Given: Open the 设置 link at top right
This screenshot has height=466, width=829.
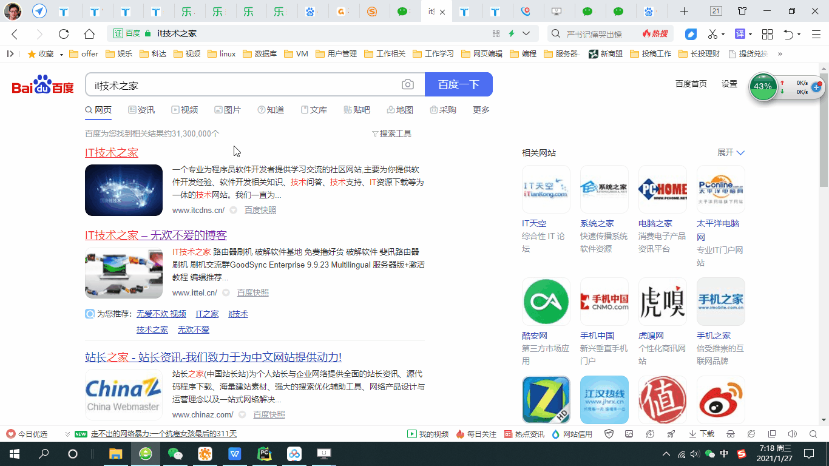Looking at the screenshot, I should [729, 84].
